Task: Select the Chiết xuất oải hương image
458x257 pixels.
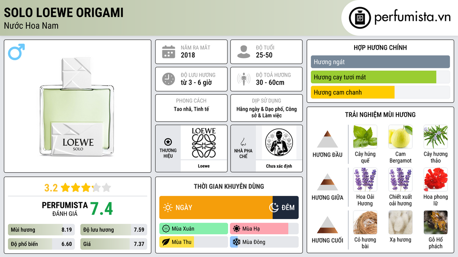Action: click(x=400, y=179)
